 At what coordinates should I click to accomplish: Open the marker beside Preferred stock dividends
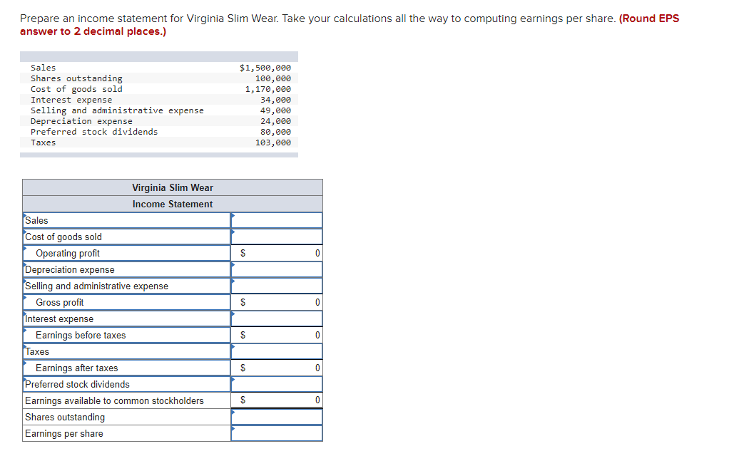(x=233, y=380)
